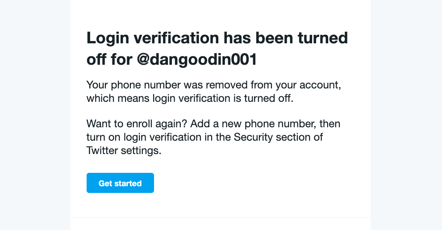Viewport: 442px width, 230px height.
Task: Click the 'Twitter settings.' text
Action: click(x=124, y=151)
